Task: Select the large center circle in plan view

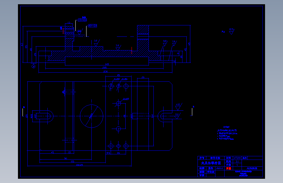Action: pos(91,116)
